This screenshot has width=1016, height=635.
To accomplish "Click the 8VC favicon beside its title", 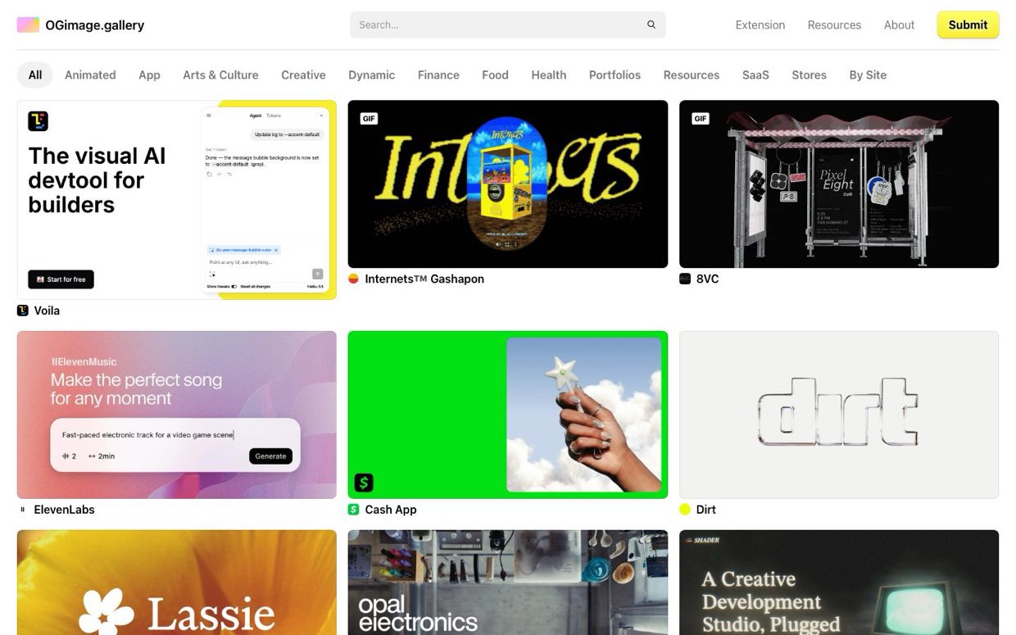I will [685, 279].
